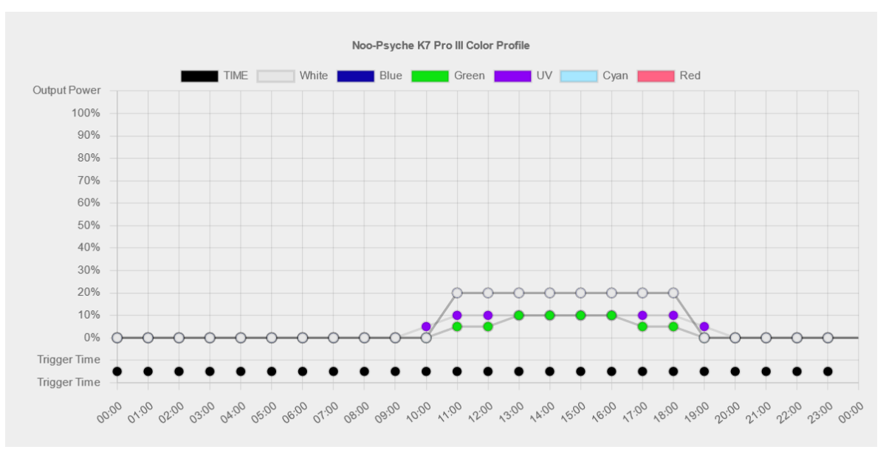Select the purple UV point at 18:00
Image resolution: width=886 pixels, height=452 pixels.
pyautogui.click(x=673, y=316)
